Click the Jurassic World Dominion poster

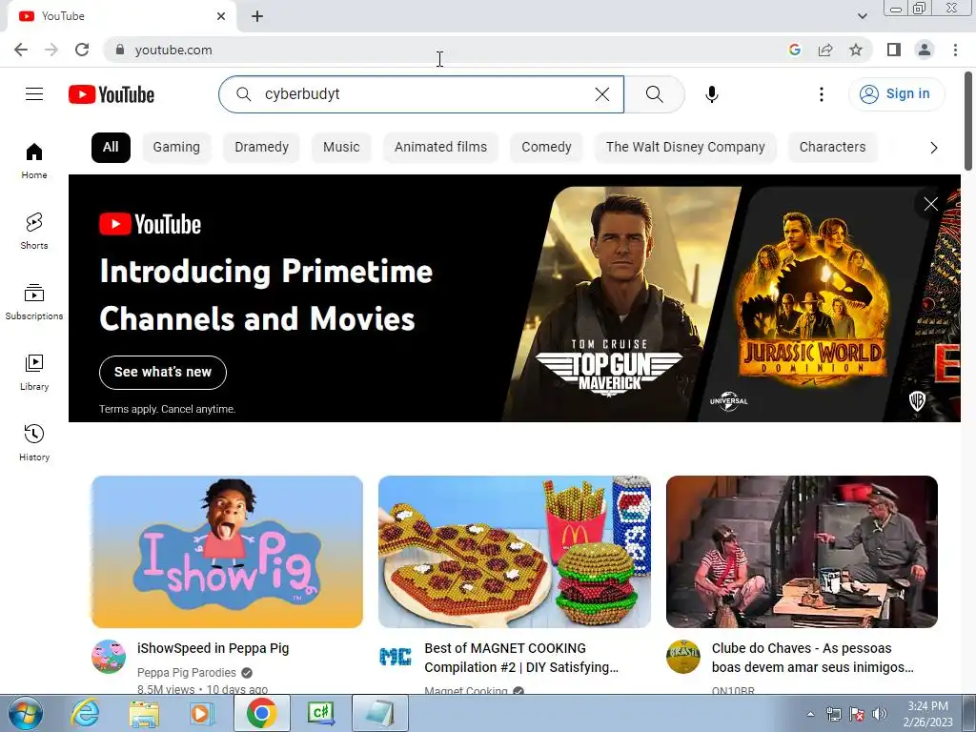click(812, 303)
